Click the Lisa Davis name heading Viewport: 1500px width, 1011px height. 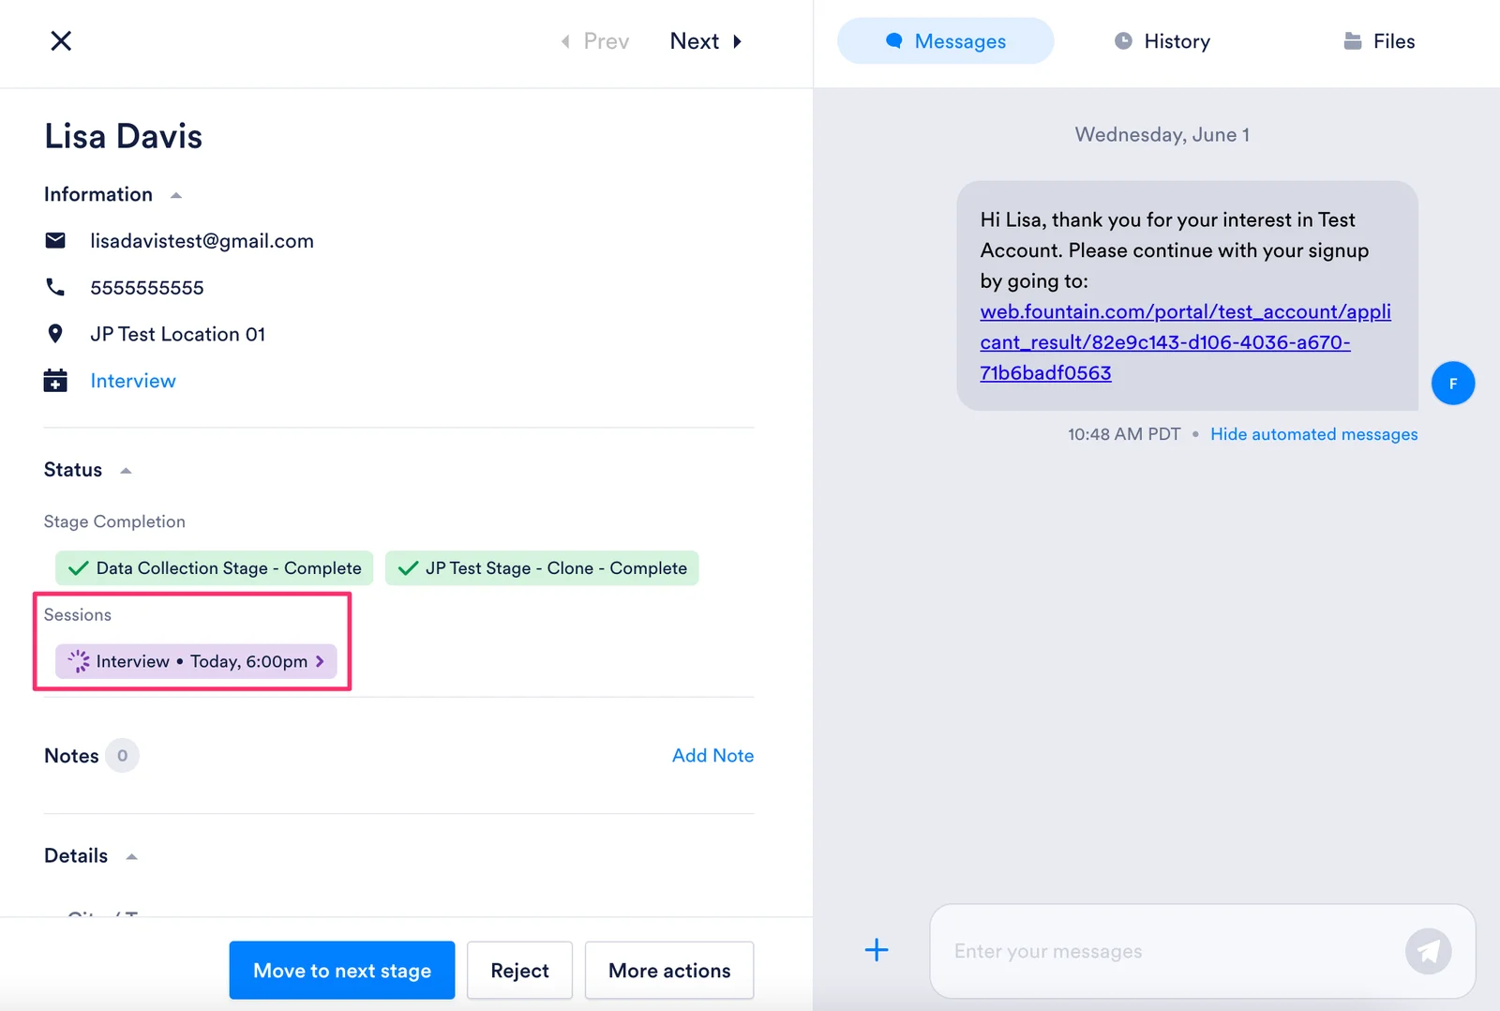tap(123, 137)
